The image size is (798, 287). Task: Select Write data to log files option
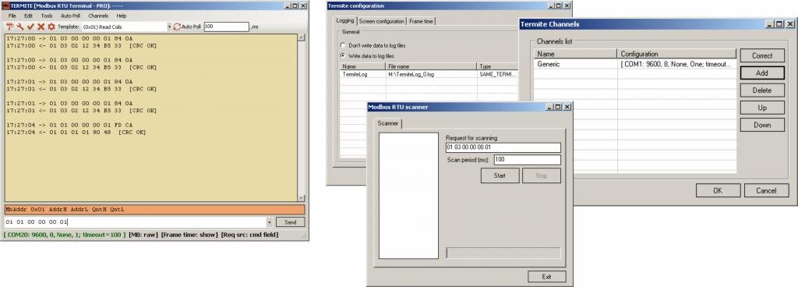click(x=343, y=55)
